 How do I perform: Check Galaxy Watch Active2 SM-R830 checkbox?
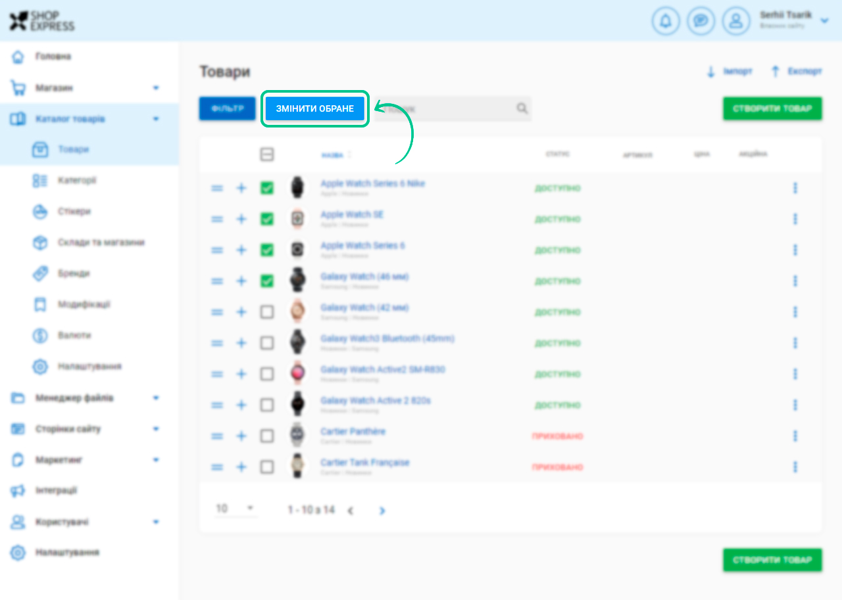point(267,374)
